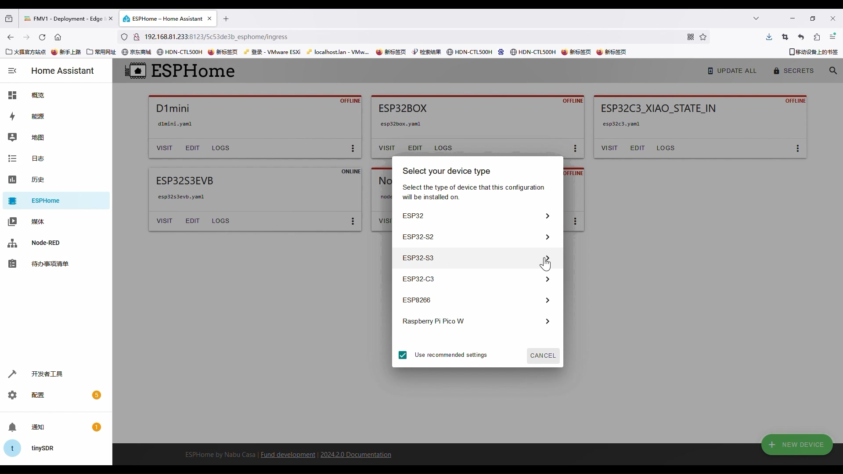Click the esp32s3evb.yaml file name text

click(x=181, y=197)
